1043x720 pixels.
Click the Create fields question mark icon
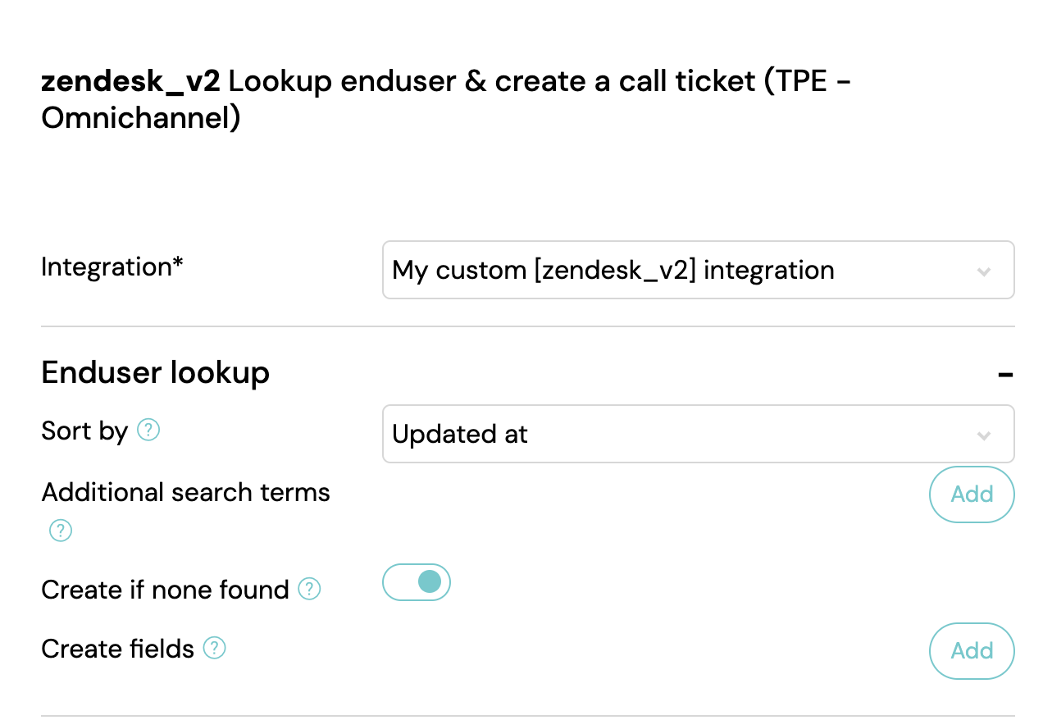(214, 649)
